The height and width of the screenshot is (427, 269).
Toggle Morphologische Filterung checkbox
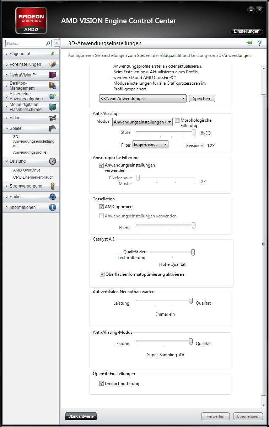(x=177, y=121)
